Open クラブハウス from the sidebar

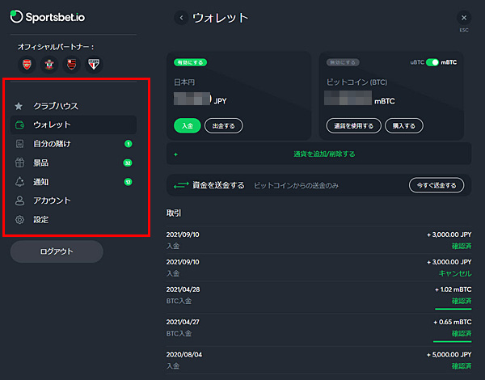click(55, 106)
